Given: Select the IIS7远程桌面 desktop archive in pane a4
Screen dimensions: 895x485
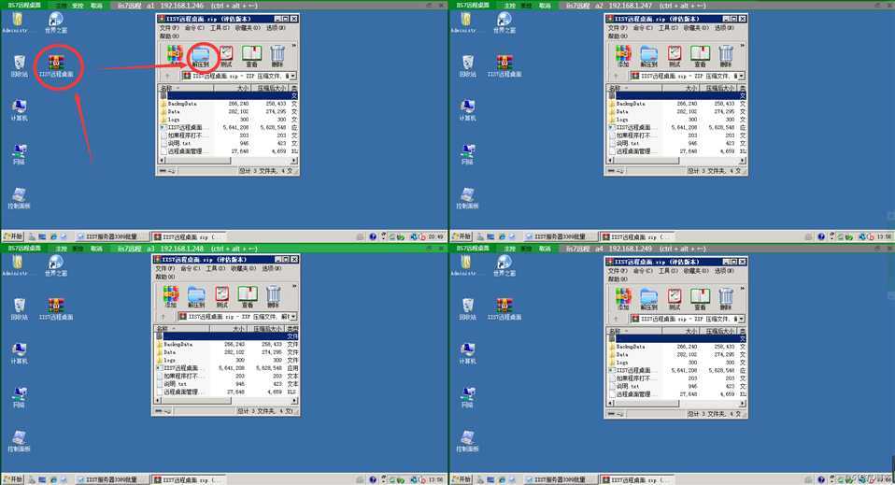Looking at the screenshot, I should (x=504, y=309).
